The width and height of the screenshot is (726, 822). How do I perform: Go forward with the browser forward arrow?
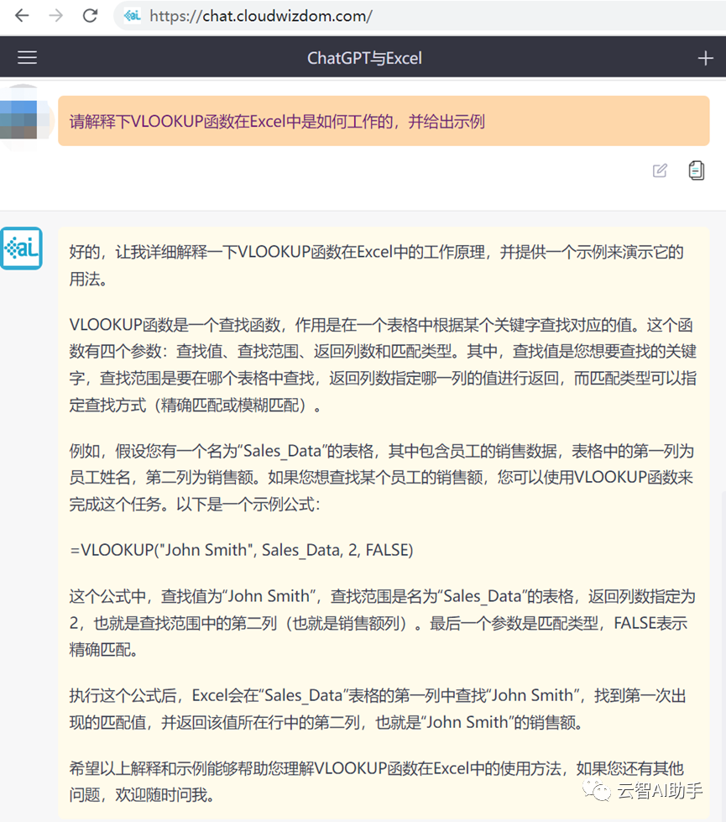(x=55, y=16)
